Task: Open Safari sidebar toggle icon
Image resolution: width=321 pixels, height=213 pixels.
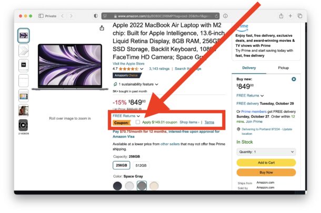Action: (41, 16)
